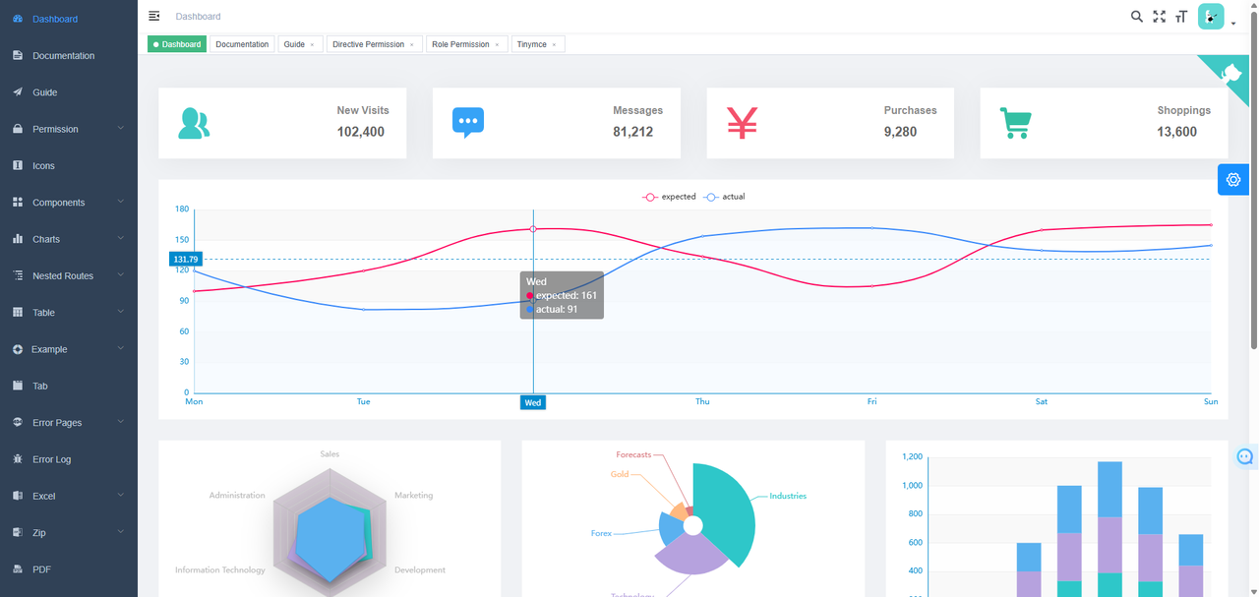Close the Role Permission tag tab
The height and width of the screenshot is (597, 1259).
tap(498, 44)
